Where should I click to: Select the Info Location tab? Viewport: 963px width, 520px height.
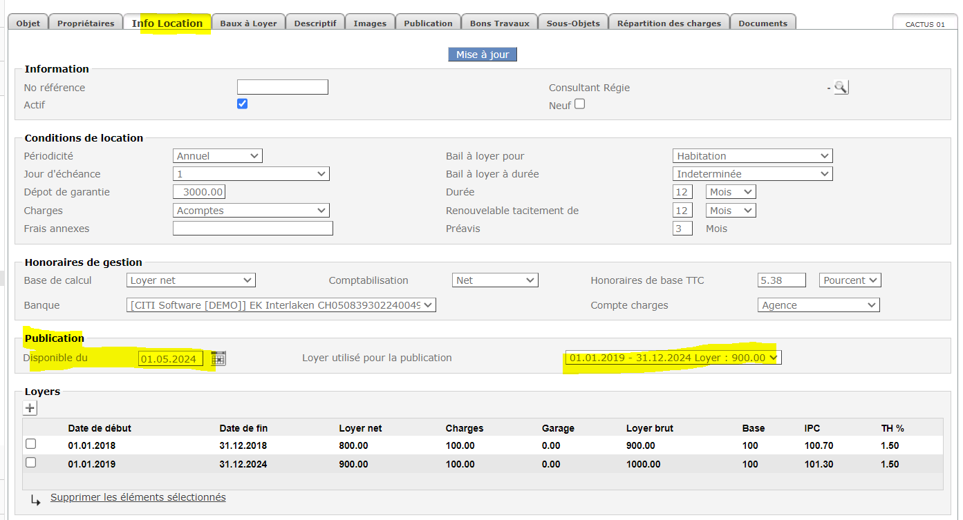167,23
